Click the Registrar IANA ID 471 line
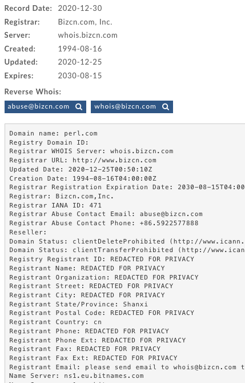 (x=55, y=205)
